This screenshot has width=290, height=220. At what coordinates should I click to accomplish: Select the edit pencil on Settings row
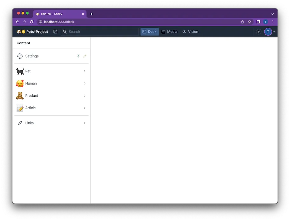(84, 56)
